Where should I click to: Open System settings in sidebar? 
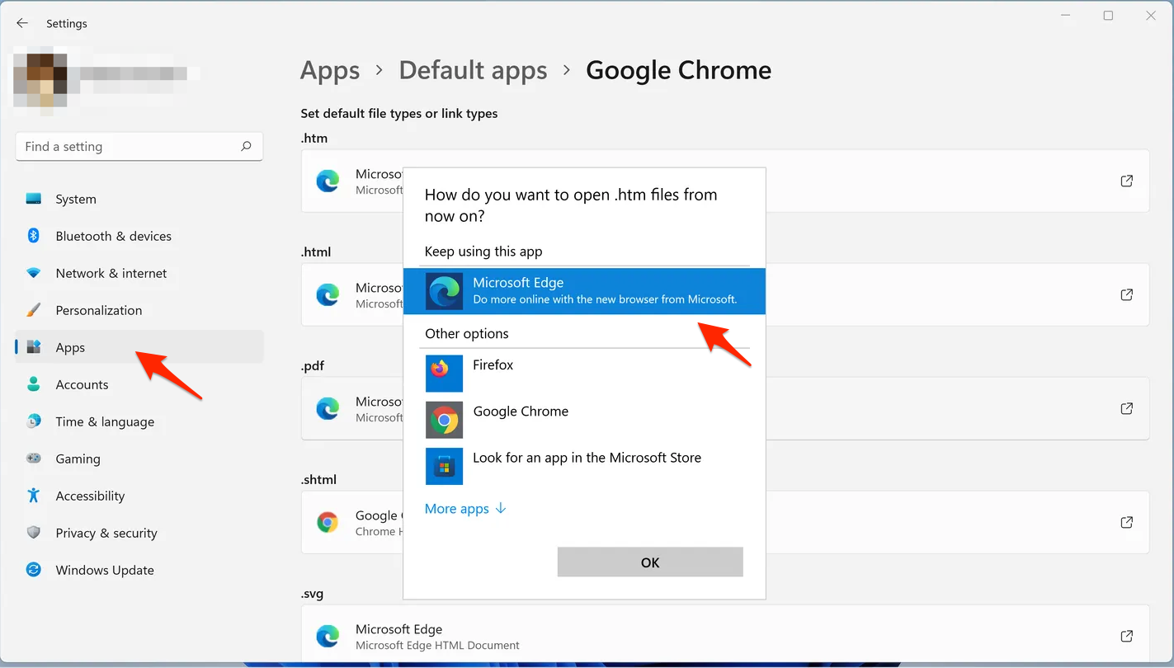(x=139, y=199)
